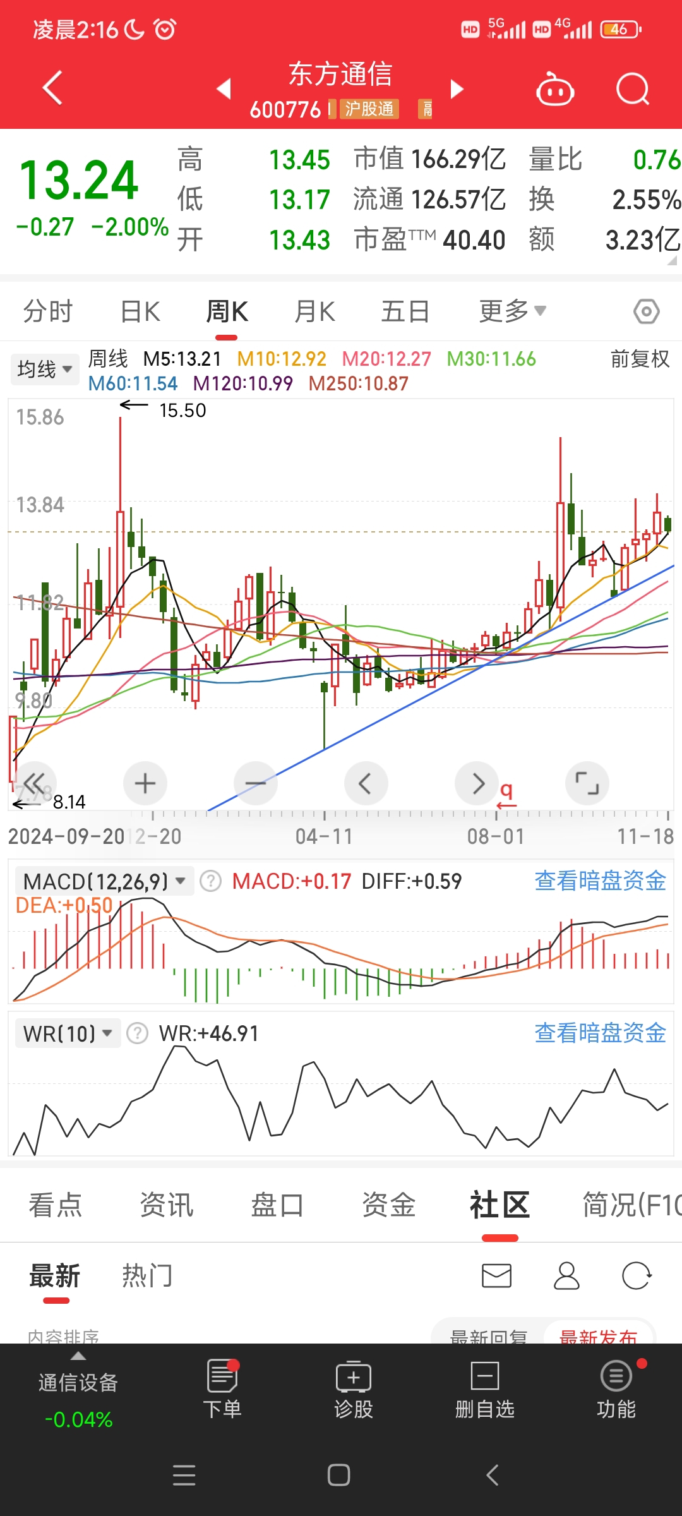
Task: Tap the 东方通信 stock title
Action: click(x=340, y=74)
